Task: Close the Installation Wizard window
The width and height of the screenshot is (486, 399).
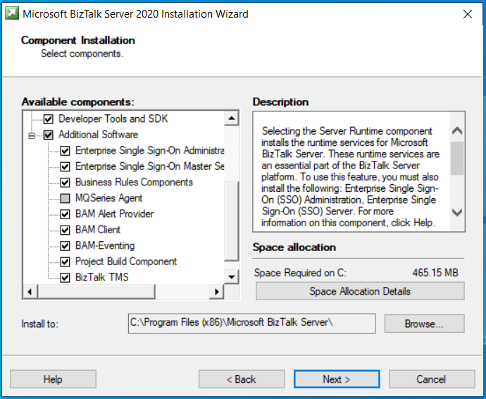Action: [x=468, y=14]
